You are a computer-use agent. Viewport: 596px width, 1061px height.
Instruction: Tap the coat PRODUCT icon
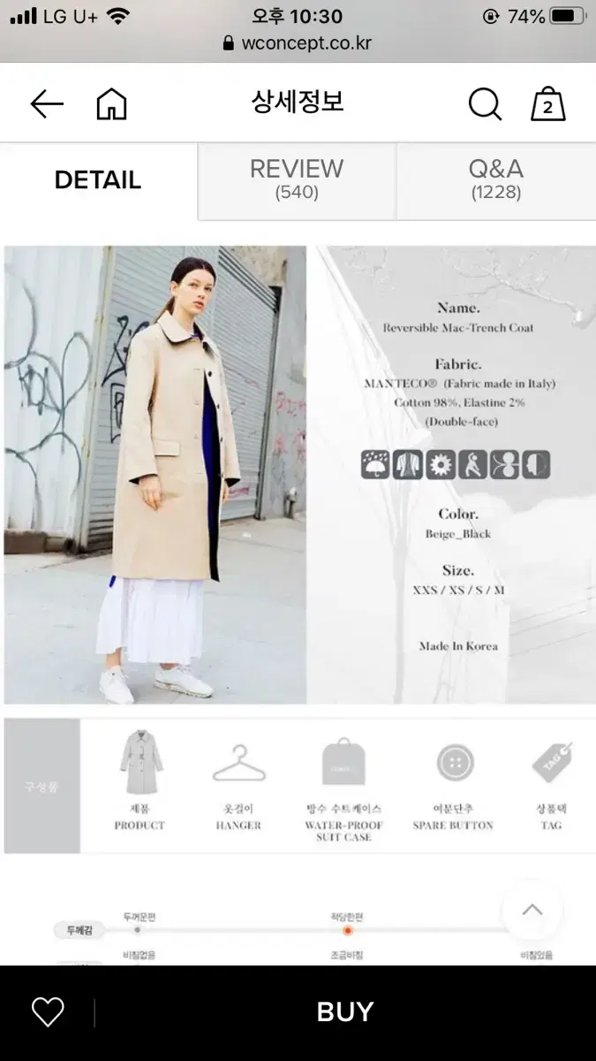click(140, 762)
